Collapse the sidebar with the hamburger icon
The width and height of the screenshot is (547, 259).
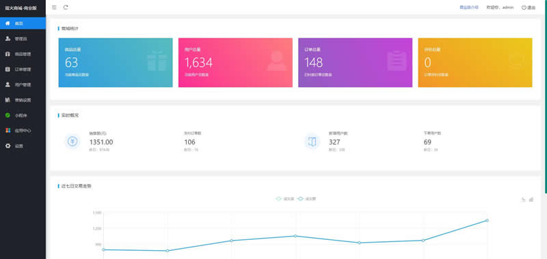pyautogui.click(x=55, y=7)
